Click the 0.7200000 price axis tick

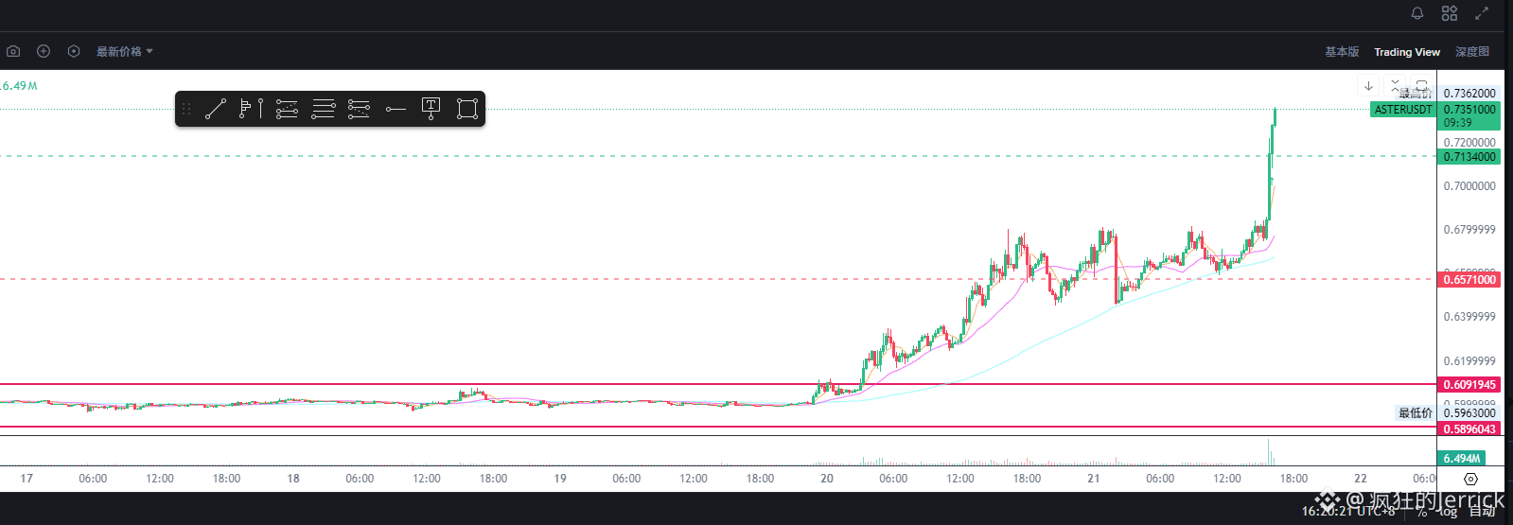[x=1469, y=143]
